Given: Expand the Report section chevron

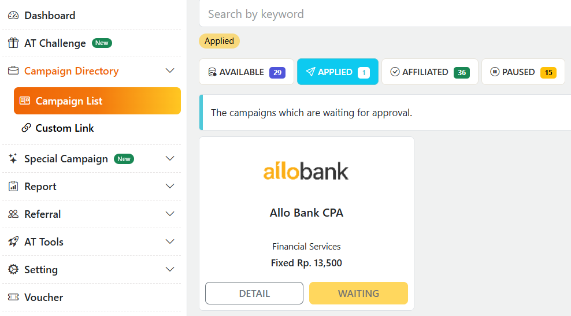Looking at the screenshot, I should (x=170, y=187).
